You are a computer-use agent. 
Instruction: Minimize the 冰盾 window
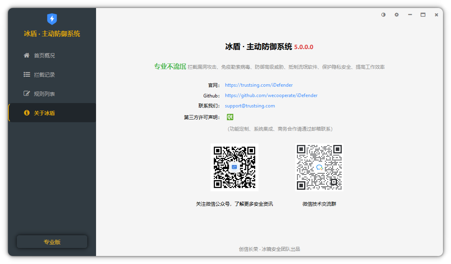(x=410, y=15)
